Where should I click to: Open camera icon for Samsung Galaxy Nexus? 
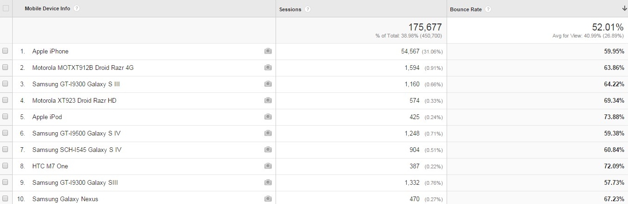[268, 199]
